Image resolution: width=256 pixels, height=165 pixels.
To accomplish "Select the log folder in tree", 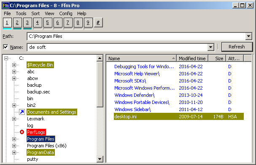I will (x=30, y=125).
